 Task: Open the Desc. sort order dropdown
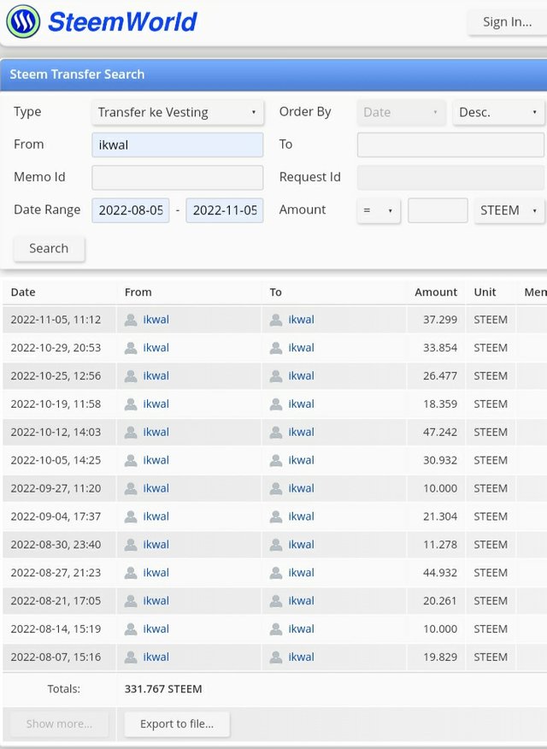498,112
